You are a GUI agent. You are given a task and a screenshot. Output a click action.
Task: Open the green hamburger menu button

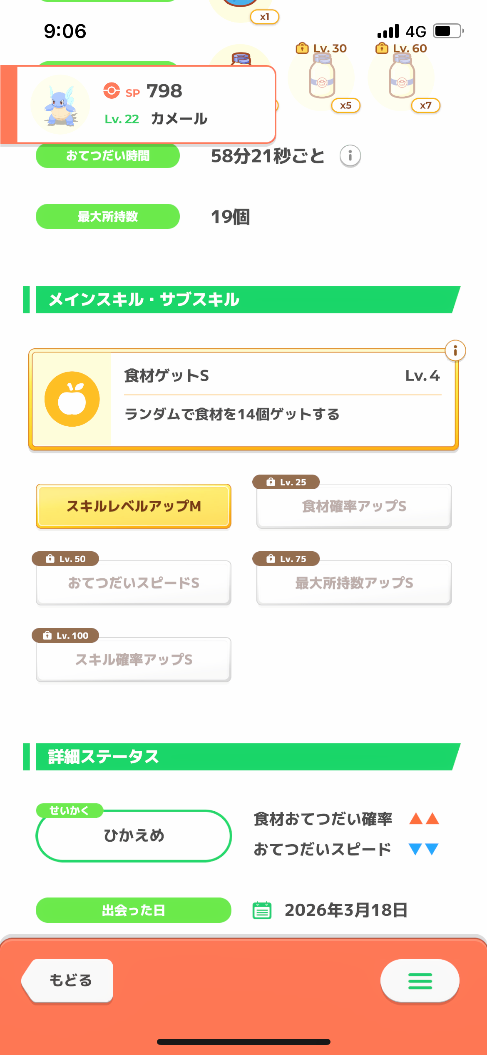click(x=420, y=981)
